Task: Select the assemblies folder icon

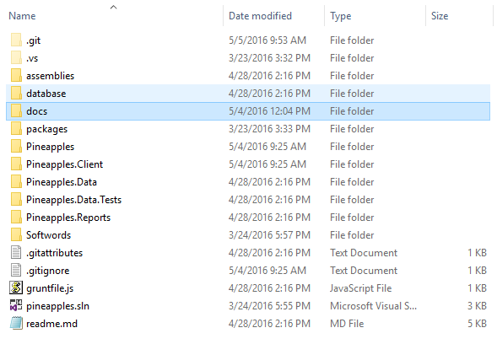Action: pyautogui.click(x=16, y=75)
